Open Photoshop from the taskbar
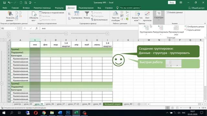The width and height of the screenshot is (207, 116). [x=68, y=113]
